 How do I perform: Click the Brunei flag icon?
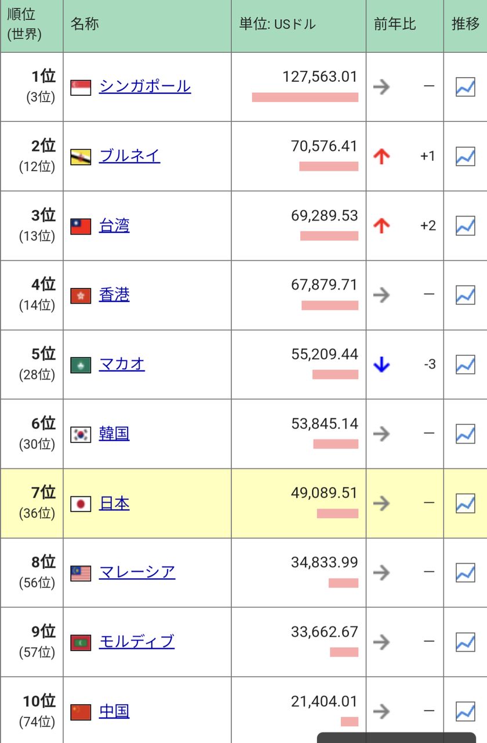(81, 157)
